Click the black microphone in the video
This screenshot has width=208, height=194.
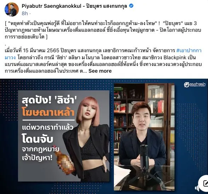click(144, 157)
